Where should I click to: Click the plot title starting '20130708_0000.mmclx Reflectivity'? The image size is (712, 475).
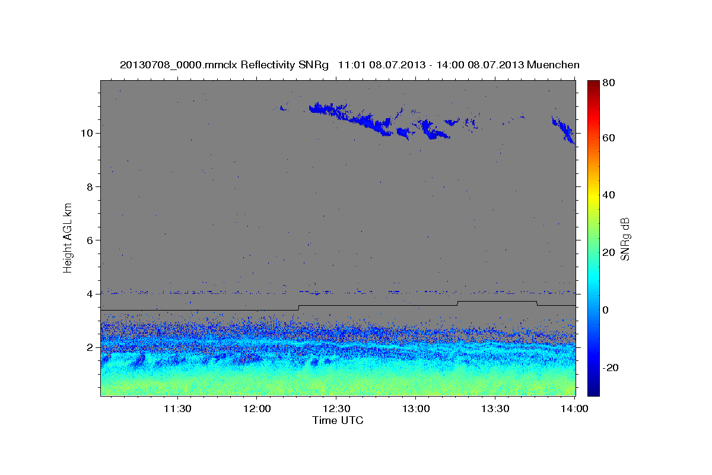click(x=349, y=65)
